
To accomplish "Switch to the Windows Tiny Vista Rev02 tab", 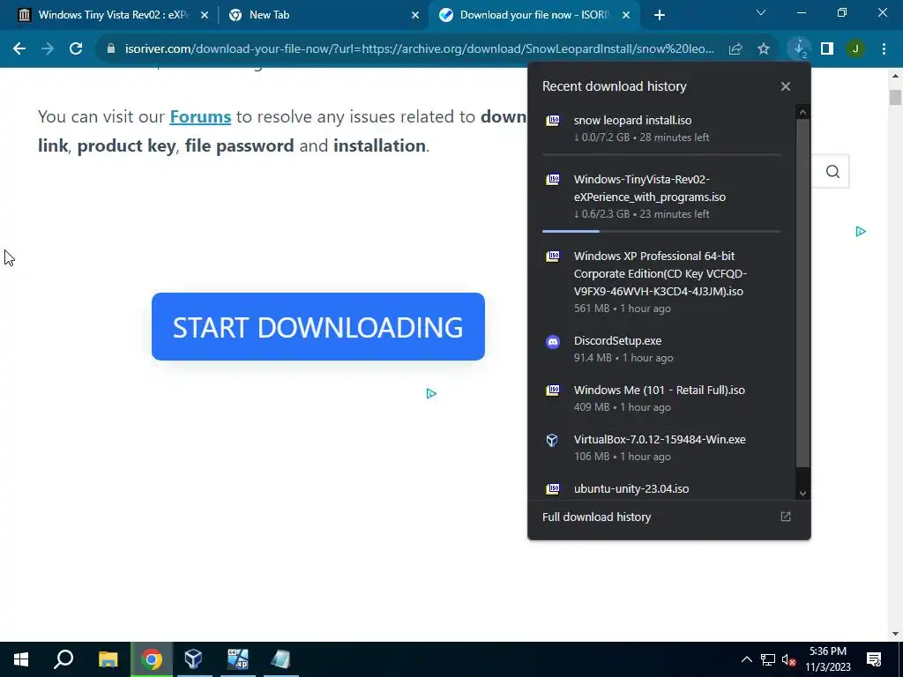I will pyautogui.click(x=113, y=15).
